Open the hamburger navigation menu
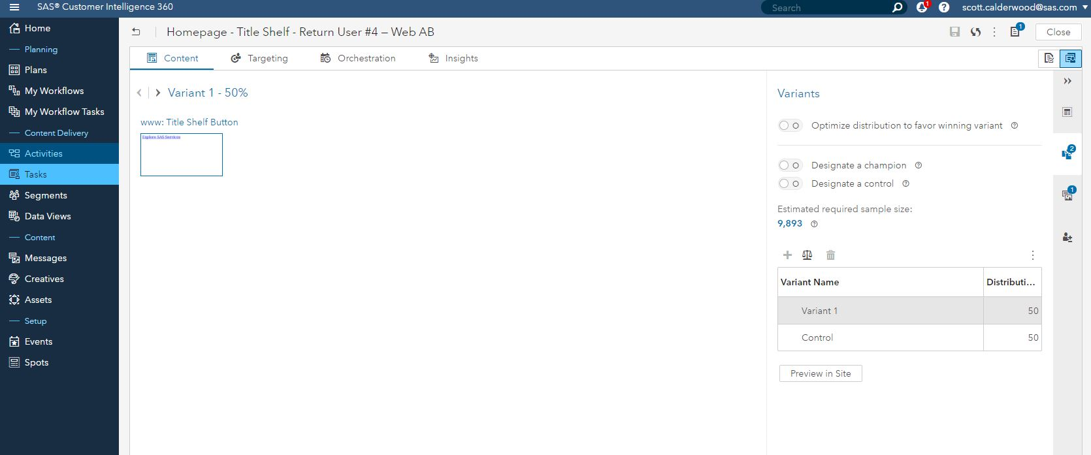Viewport: 1091px width, 455px height. tap(14, 7)
